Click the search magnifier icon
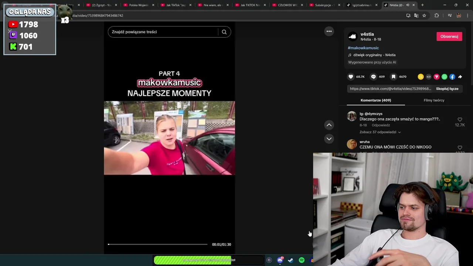Image resolution: width=473 pixels, height=266 pixels. [x=224, y=32]
